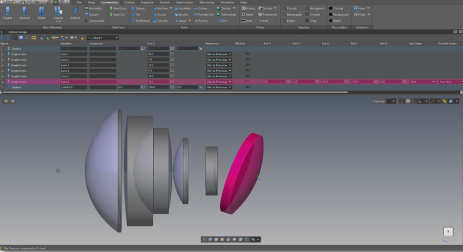The image size is (463, 252).
Task: Open the File menu
Action: pyautogui.click(x=79, y=3)
